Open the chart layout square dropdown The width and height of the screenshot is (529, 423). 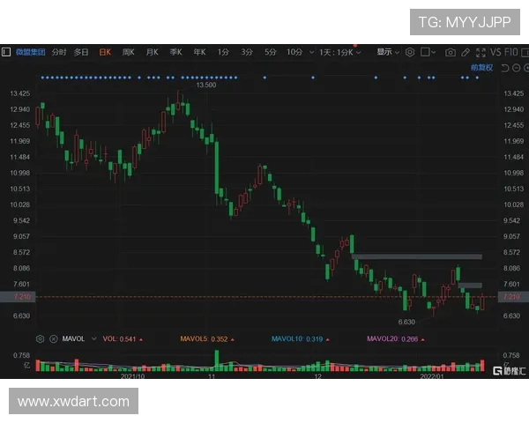(428, 52)
